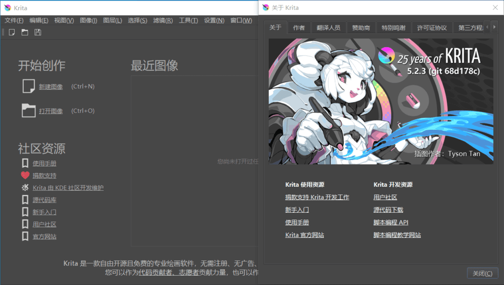This screenshot has height=285, width=504.
Task: Click 捐款支持 Krita 开发工作 in dialog
Action: coord(317,197)
